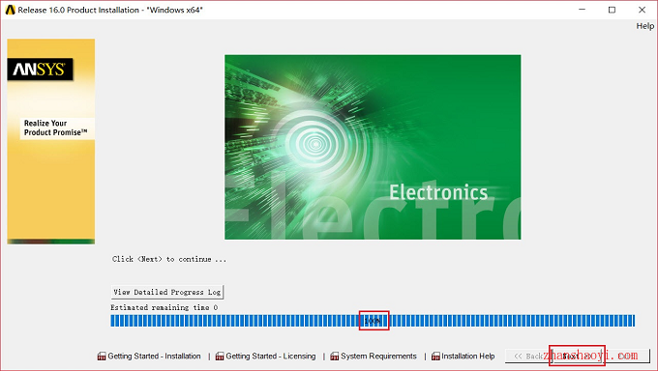
Task: Click the book icon beside Getting Started - Installation
Action: [102, 357]
